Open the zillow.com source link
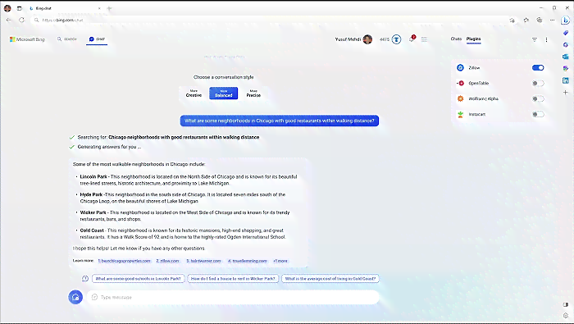 [x=167, y=261]
